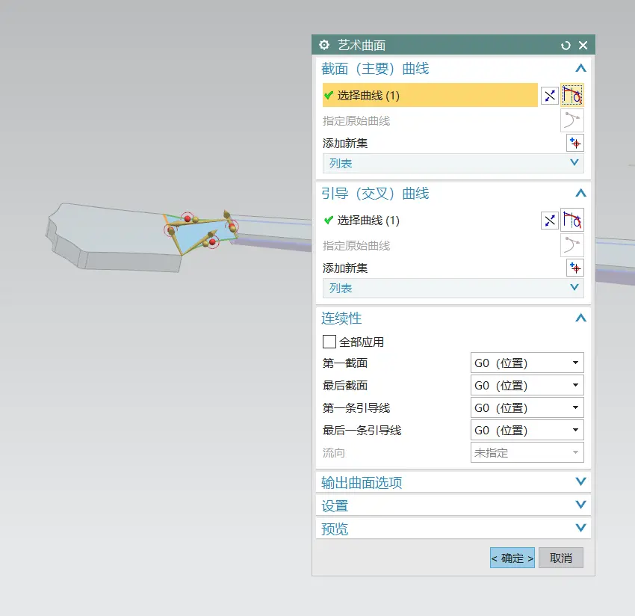
Task: Click the gear settings icon in 艺术曲面 title bar
Action: click(x=324, y=45)
